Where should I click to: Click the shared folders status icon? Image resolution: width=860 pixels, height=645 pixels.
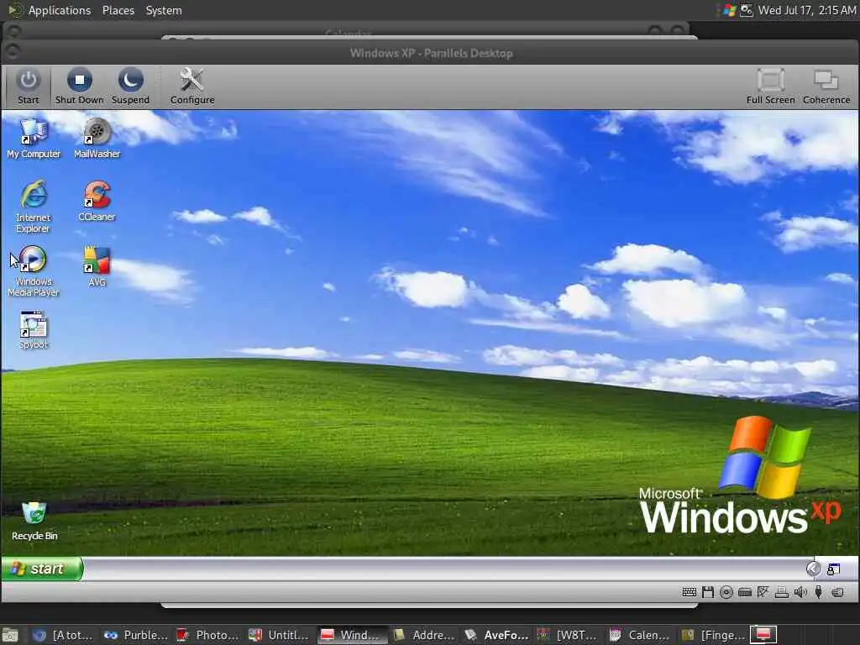(837, 592)
